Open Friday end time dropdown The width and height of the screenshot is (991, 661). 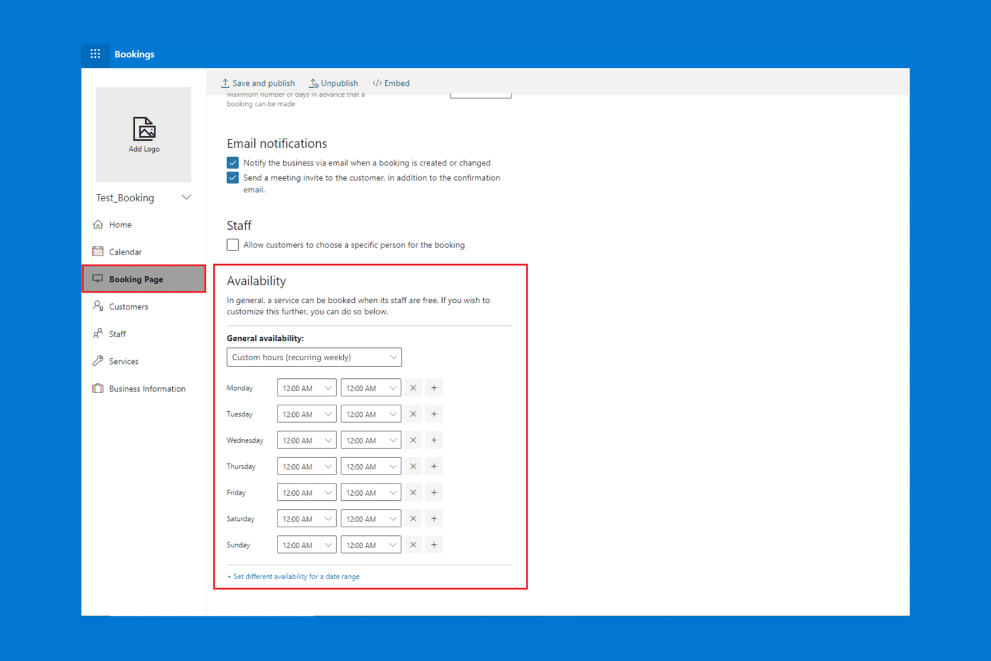(371, 493)
